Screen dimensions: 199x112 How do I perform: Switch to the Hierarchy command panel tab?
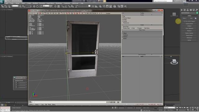(x=187, y=10)
